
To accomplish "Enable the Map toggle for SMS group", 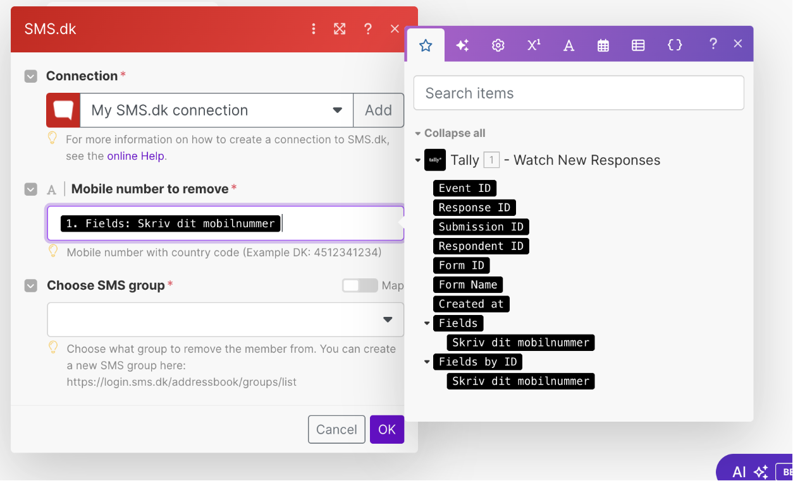I will point(360,286).
